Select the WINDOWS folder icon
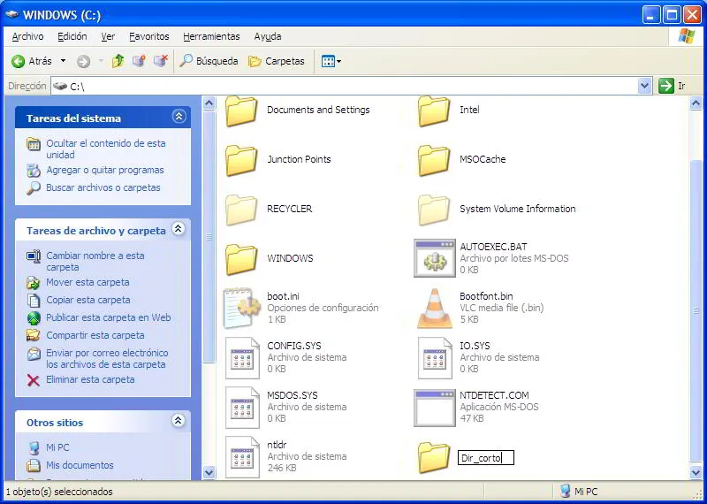This screenshot has width=707, height=504. pyautogui.click(x=241, y=260)
